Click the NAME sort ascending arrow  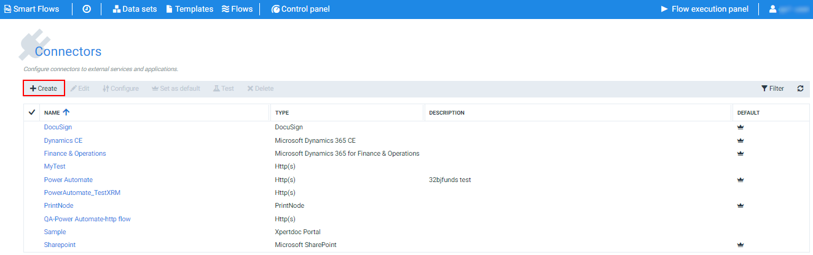point(66,112)
